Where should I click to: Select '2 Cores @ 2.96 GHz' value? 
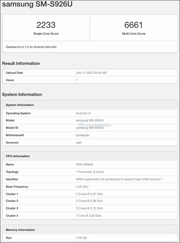(89, 201)
